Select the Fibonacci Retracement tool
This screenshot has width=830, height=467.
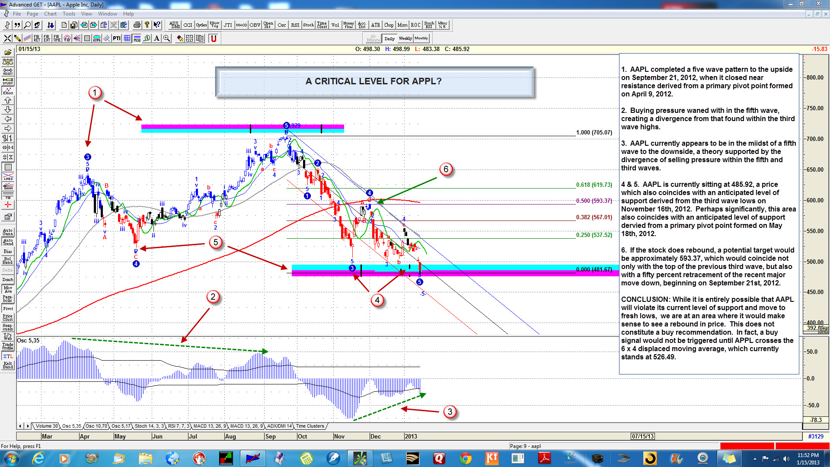[x=37, y=38]
